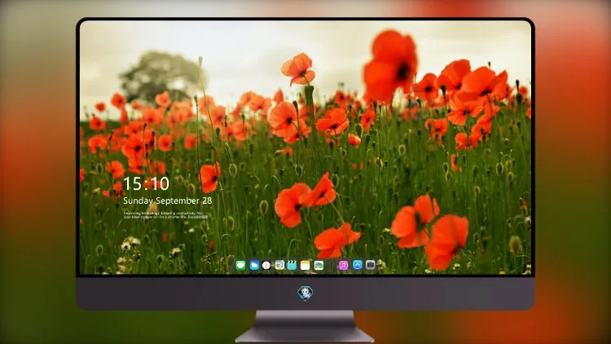This screenshot has width=611, height=344.
Task: Open the Photos gallery icon in dock
Action: click(319, 266)
